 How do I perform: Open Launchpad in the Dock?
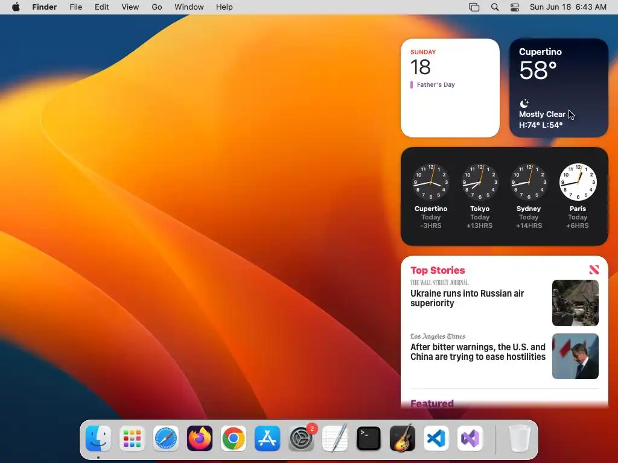[132, 438]
